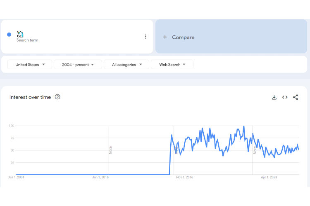Click the 'Search term' label under the emoji

(x=27, y=40)
